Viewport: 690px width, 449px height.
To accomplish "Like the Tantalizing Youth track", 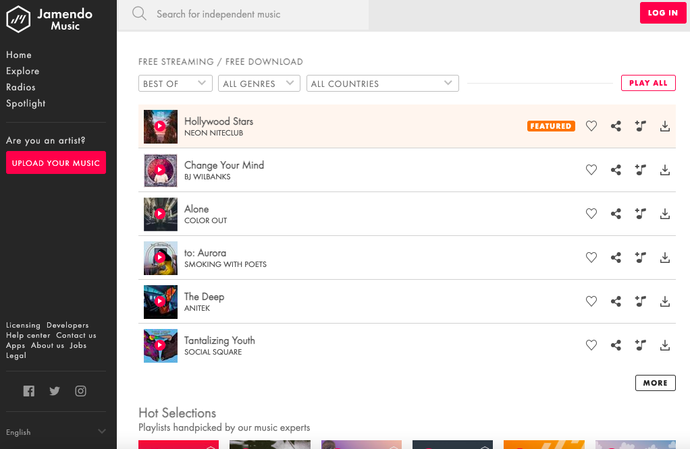I will 591,345.
